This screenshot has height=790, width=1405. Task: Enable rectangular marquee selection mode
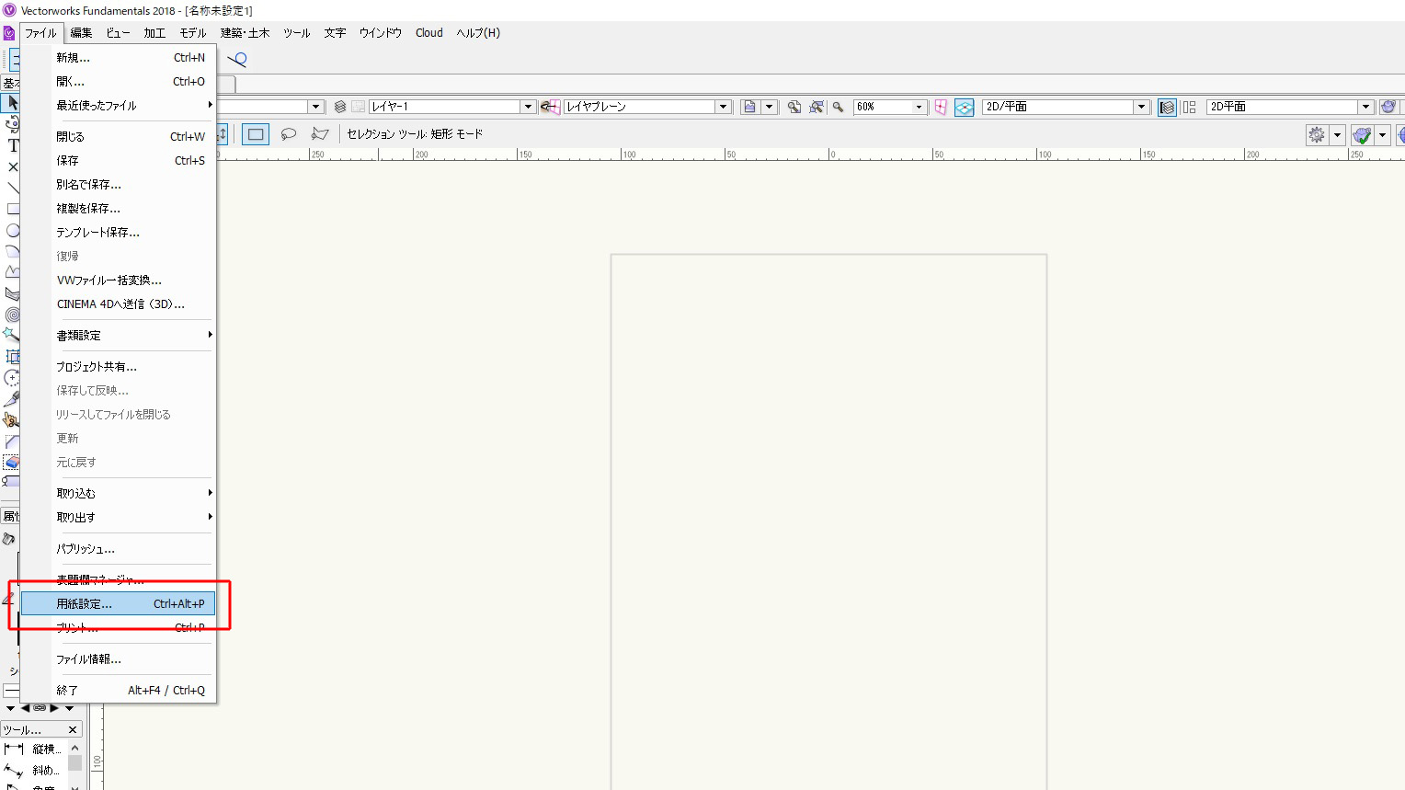pos(256,134)
